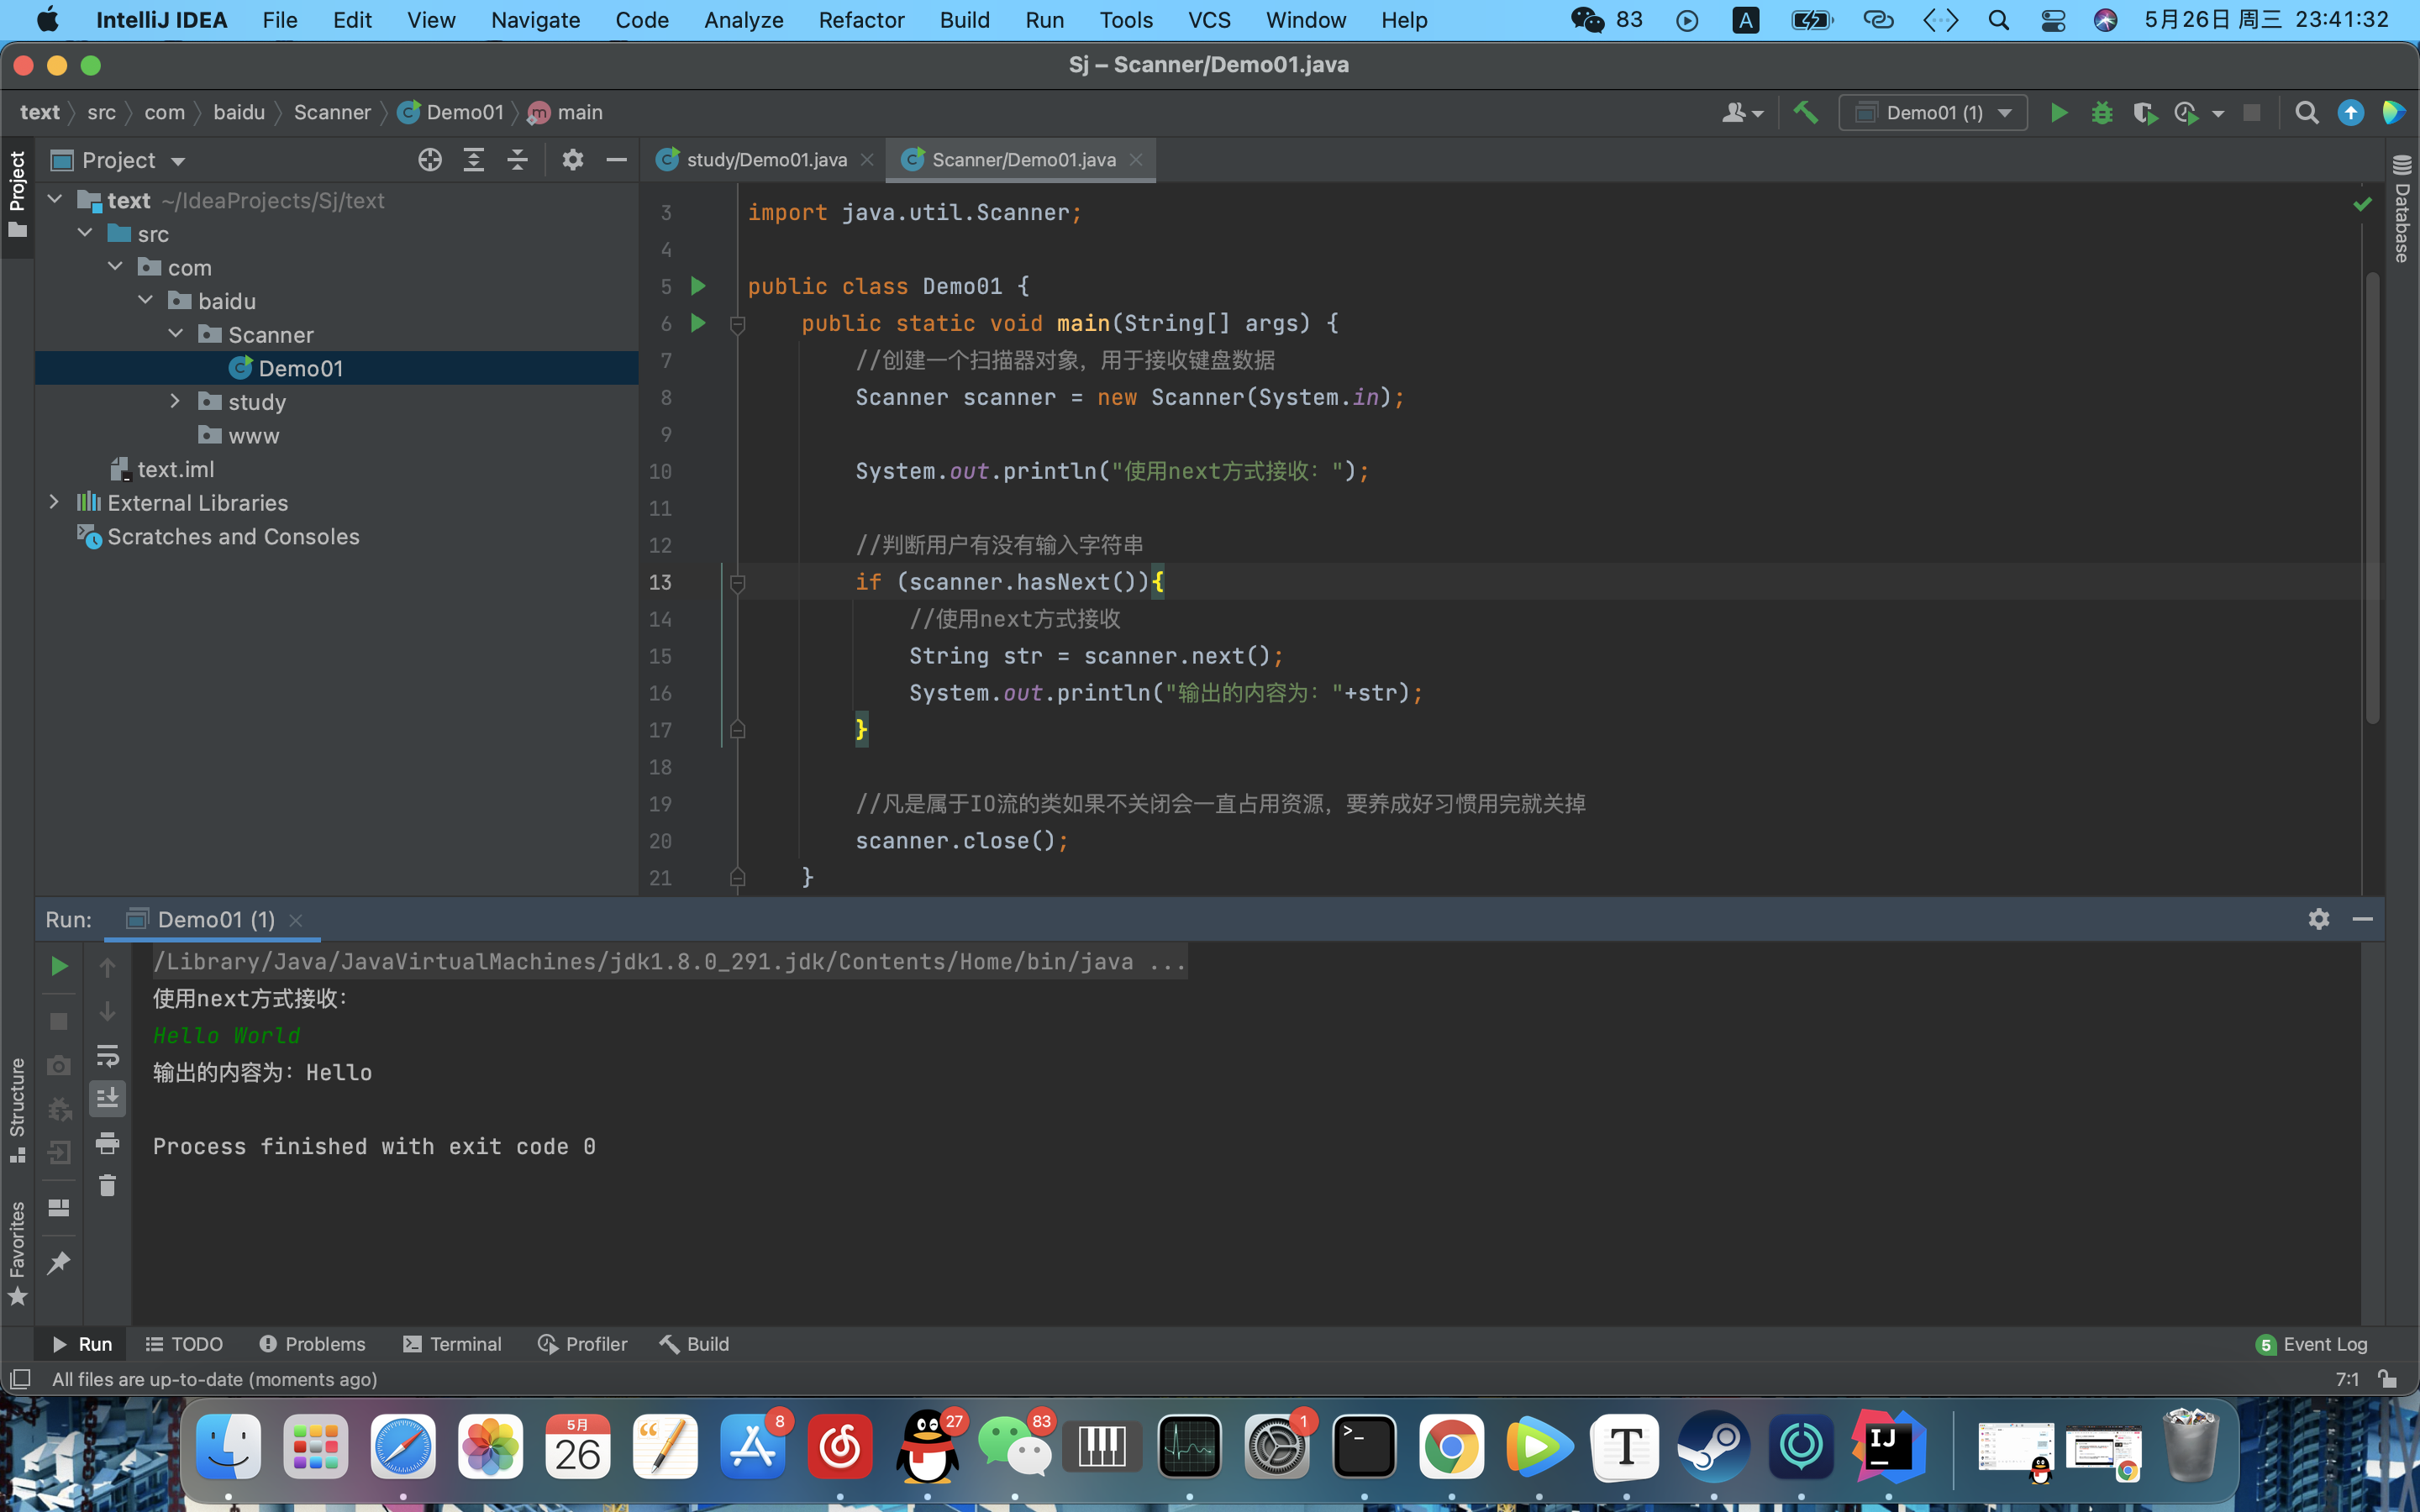Click the print icon in the Run panel
This screenshot has height=1512, width=2420.
[107, 1142]
